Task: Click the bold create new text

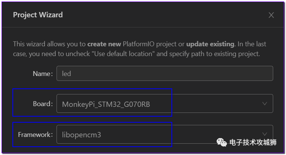Action: [104, 44]
